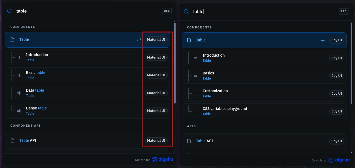Select the Dense table result

point(36,111)
